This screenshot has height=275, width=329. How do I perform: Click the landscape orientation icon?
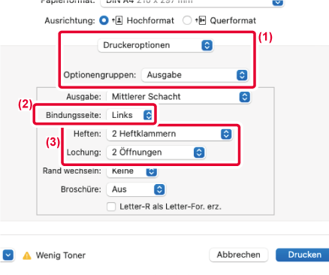[x=201, y=20]
